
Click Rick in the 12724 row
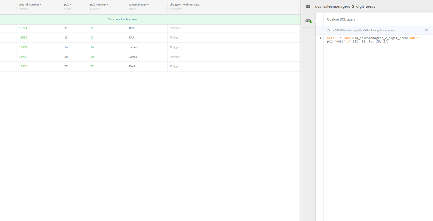[132, 28]
